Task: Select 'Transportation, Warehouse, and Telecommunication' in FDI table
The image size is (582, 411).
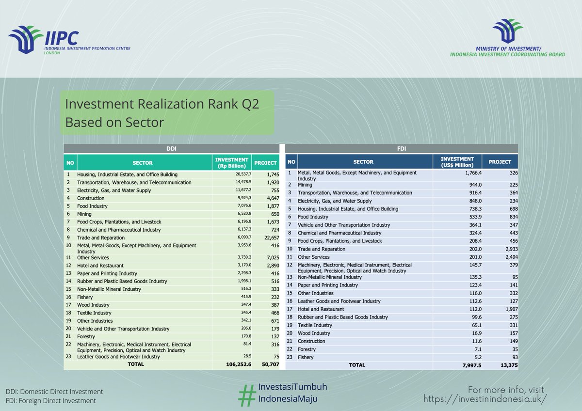Action: click(x=355, y=193)
